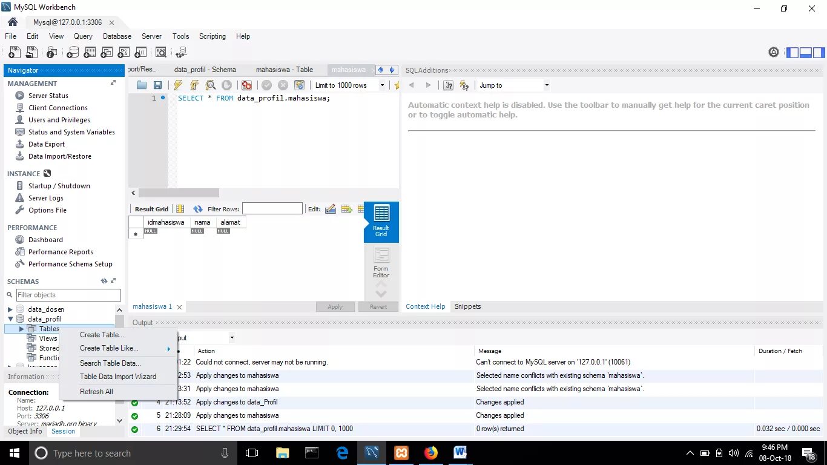Switch to the Session tab

tap(63, 431)
